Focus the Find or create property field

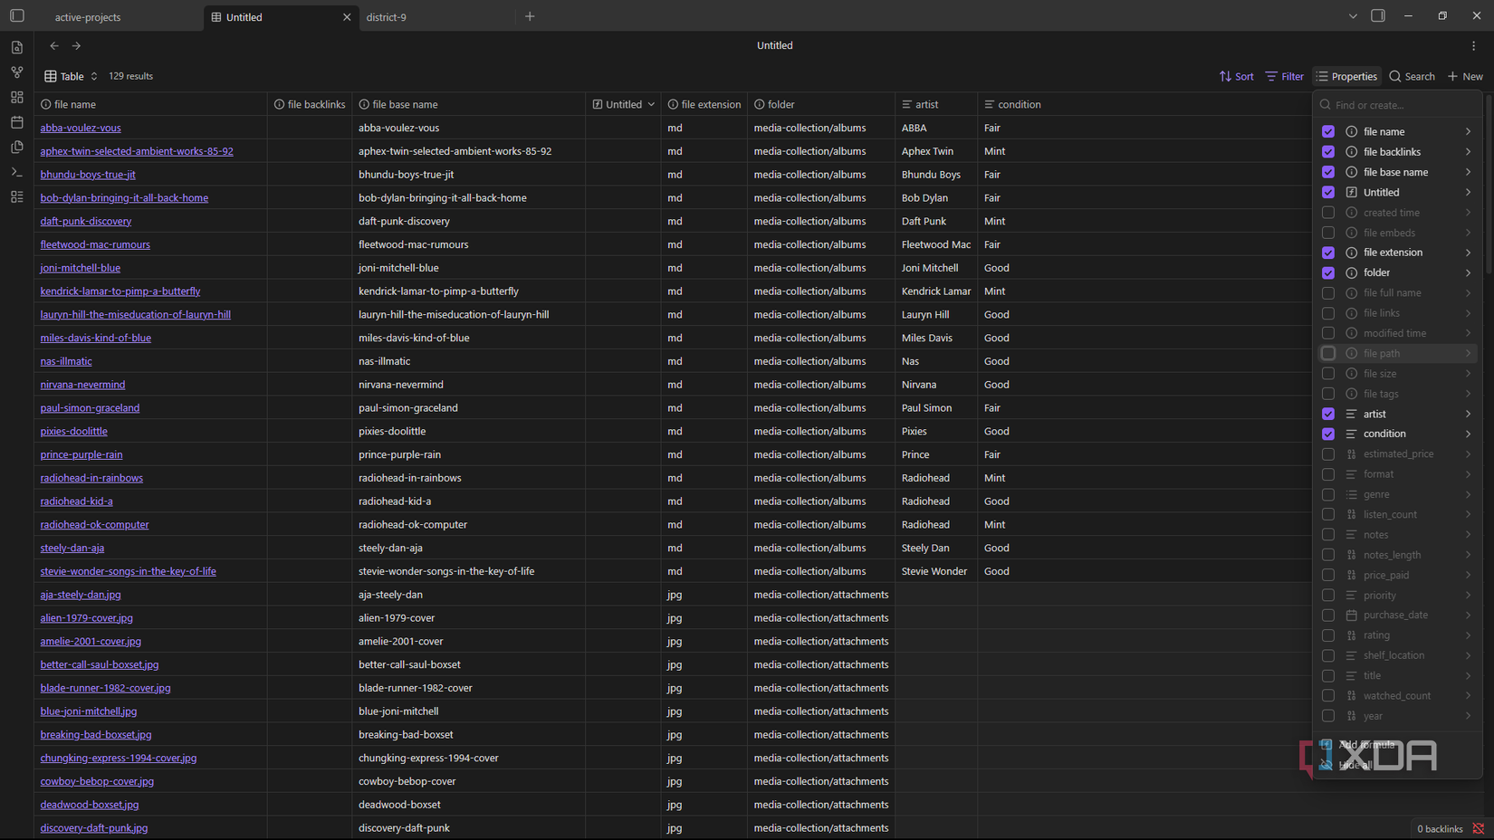coord(1399,105)
